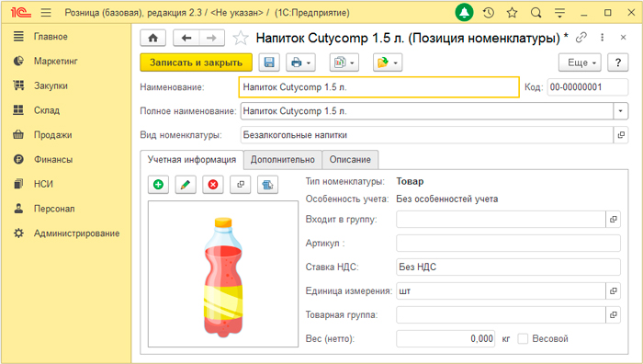Viewport: 643px width, 364px height.
Task: Click Записать и закрыть button
Action: (196, 63)
